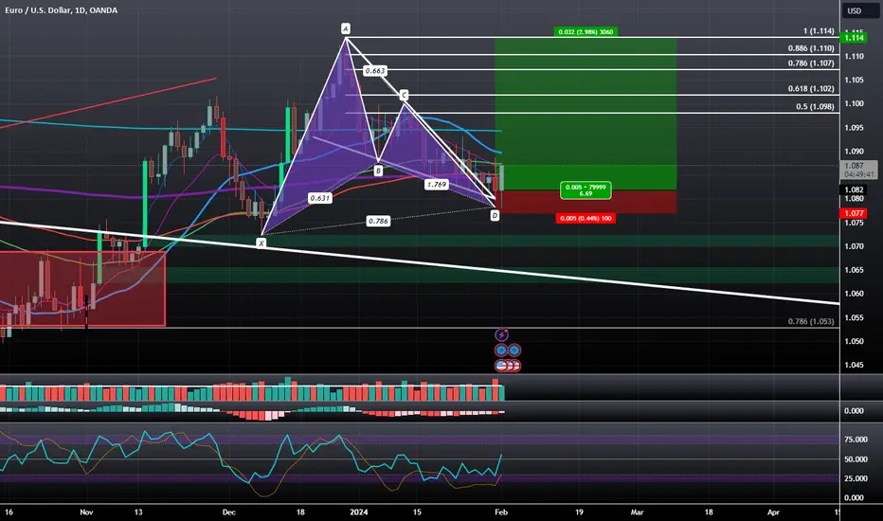This screenshot has height=521, width=883.
Task: Click the Euro / U.S. Dollar chart title
Action: 62,10
